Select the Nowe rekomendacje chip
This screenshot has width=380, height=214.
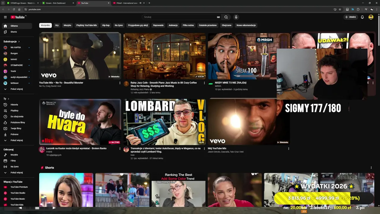point(246,25)
